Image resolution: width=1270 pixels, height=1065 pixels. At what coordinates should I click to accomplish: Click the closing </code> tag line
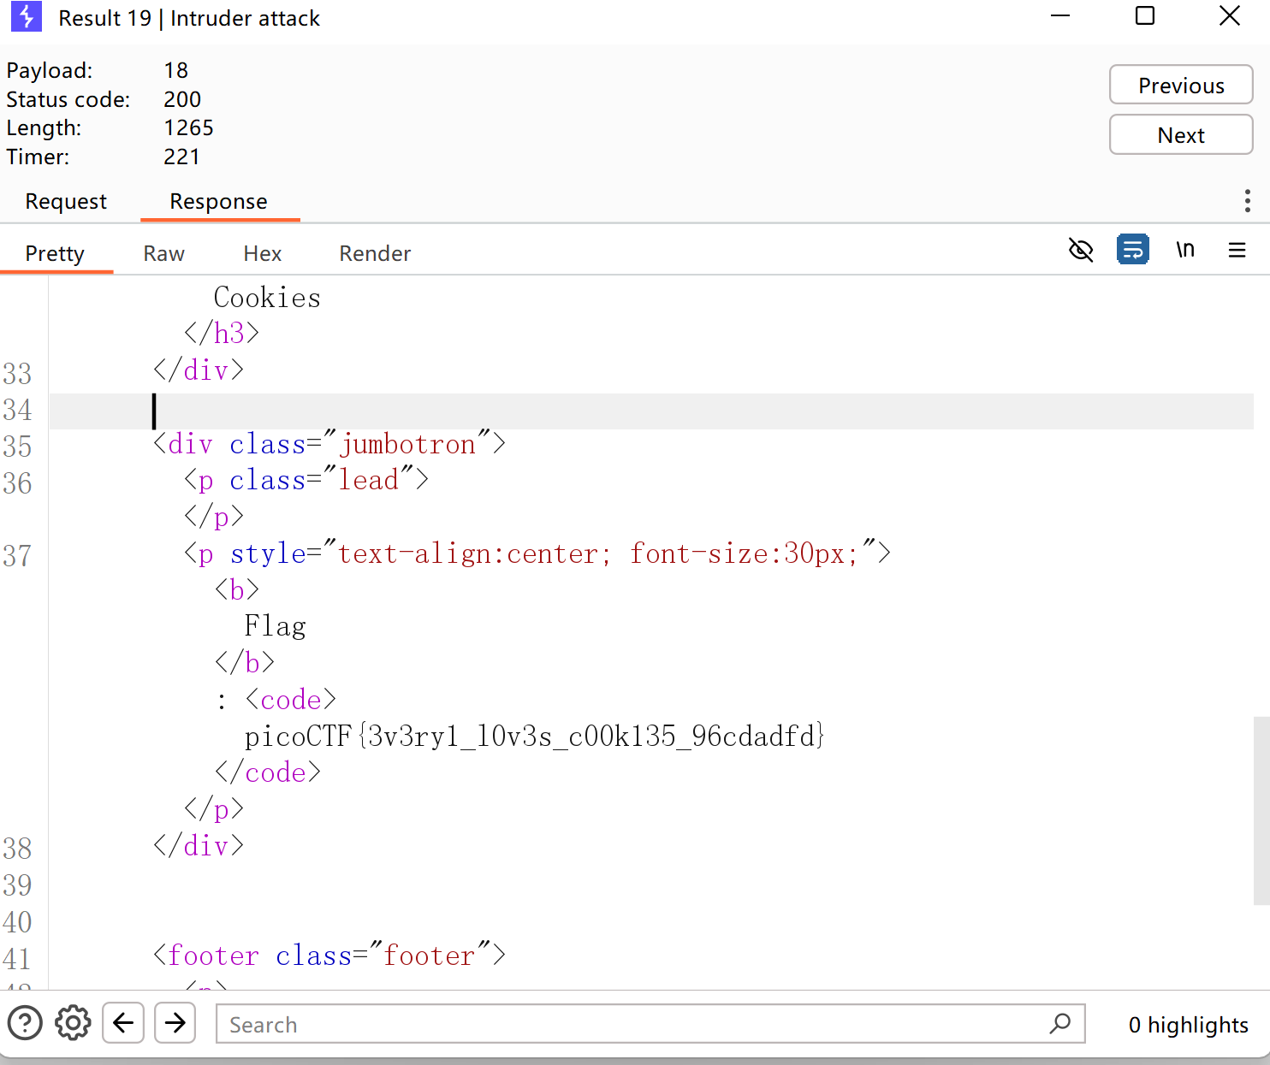[268, 772]
